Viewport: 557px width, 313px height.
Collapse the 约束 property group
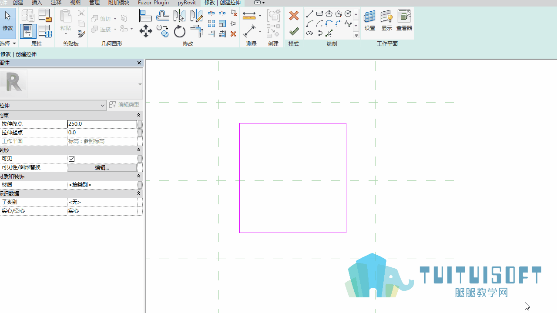click(139, 115)
